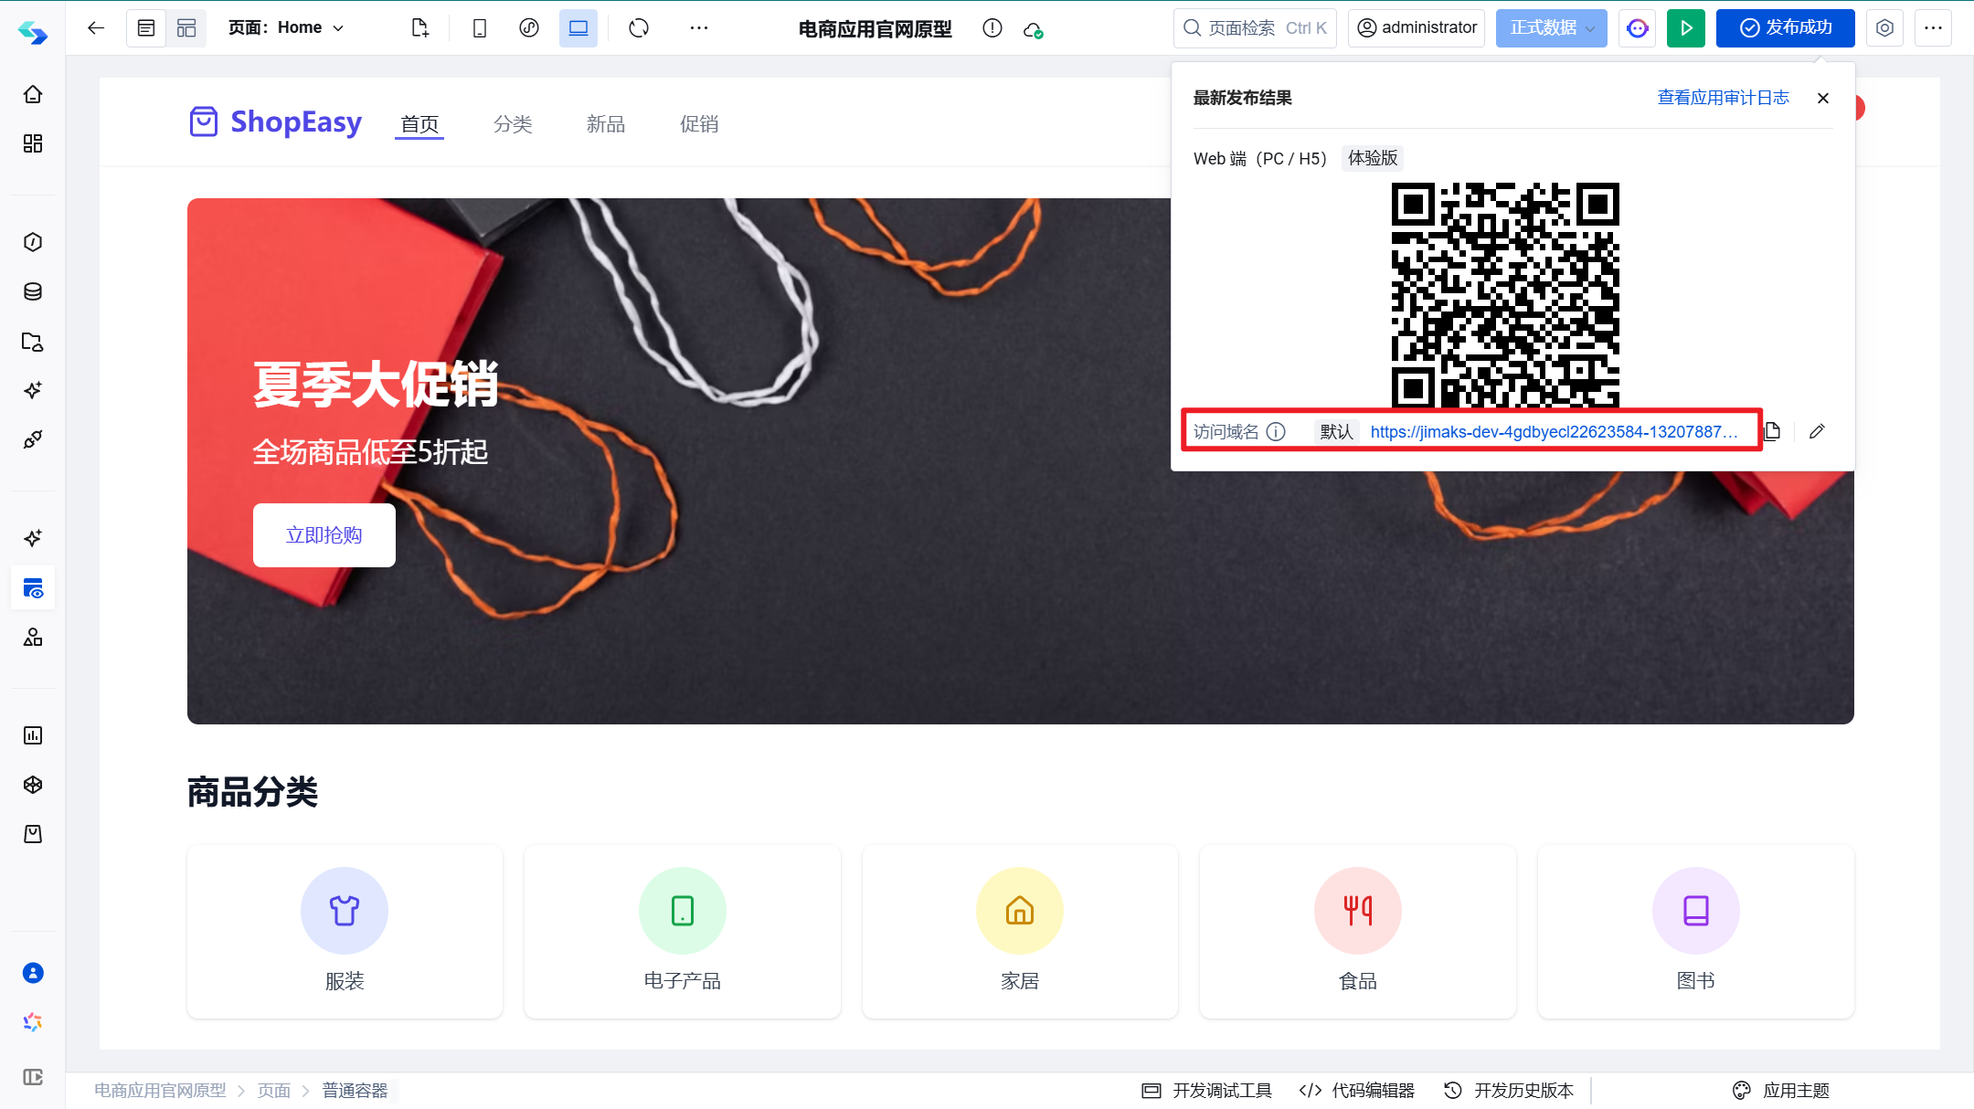Open the page outline list icon
This screenshot has width=1974, height=1109.
click(146, 27)
